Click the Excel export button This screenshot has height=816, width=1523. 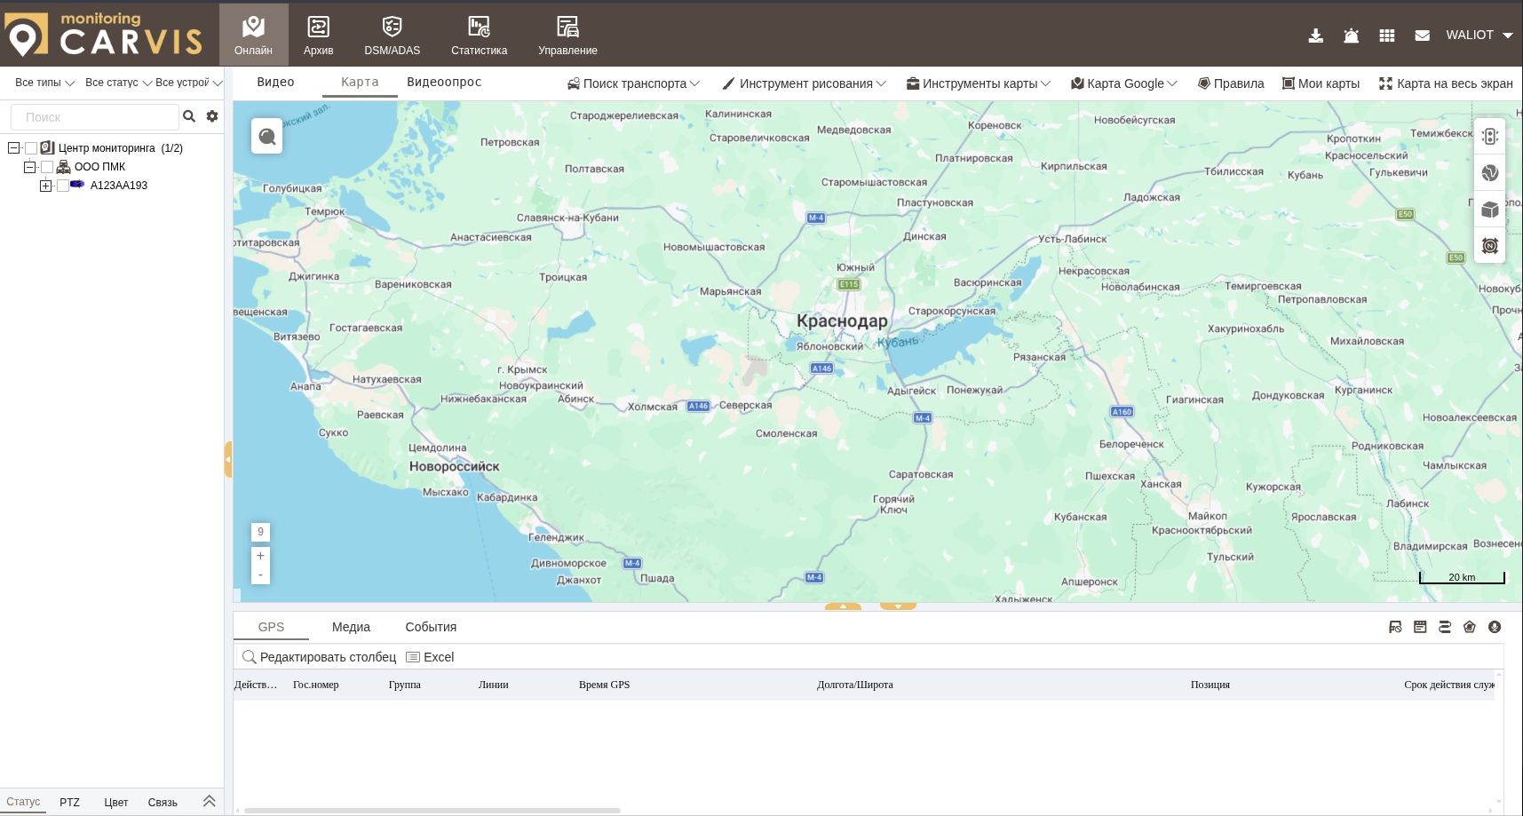click(x=430, y=657)
